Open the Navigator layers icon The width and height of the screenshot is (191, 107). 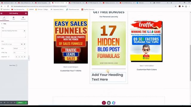tap(4, 103)
